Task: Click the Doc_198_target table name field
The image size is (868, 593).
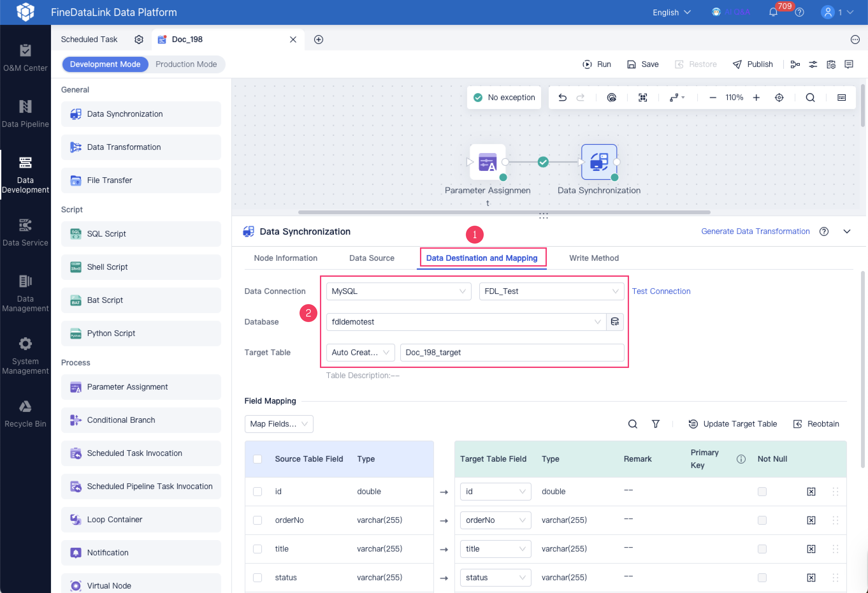Action: click(512, 352)
